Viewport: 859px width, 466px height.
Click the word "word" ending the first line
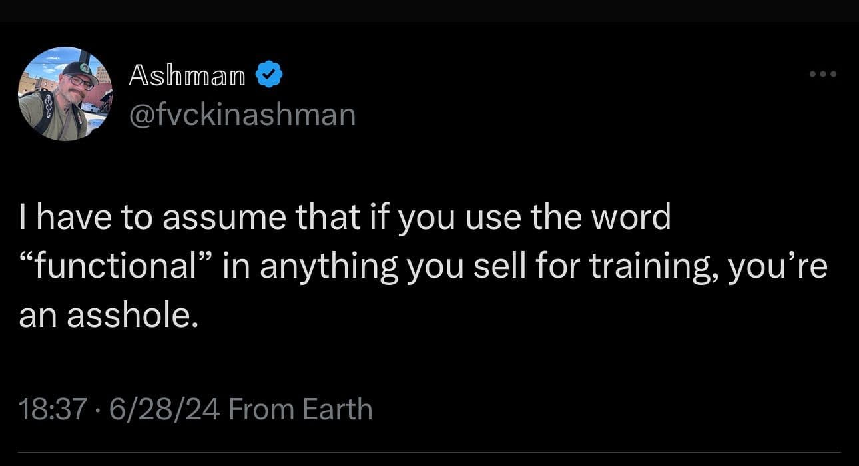point(633,218)
